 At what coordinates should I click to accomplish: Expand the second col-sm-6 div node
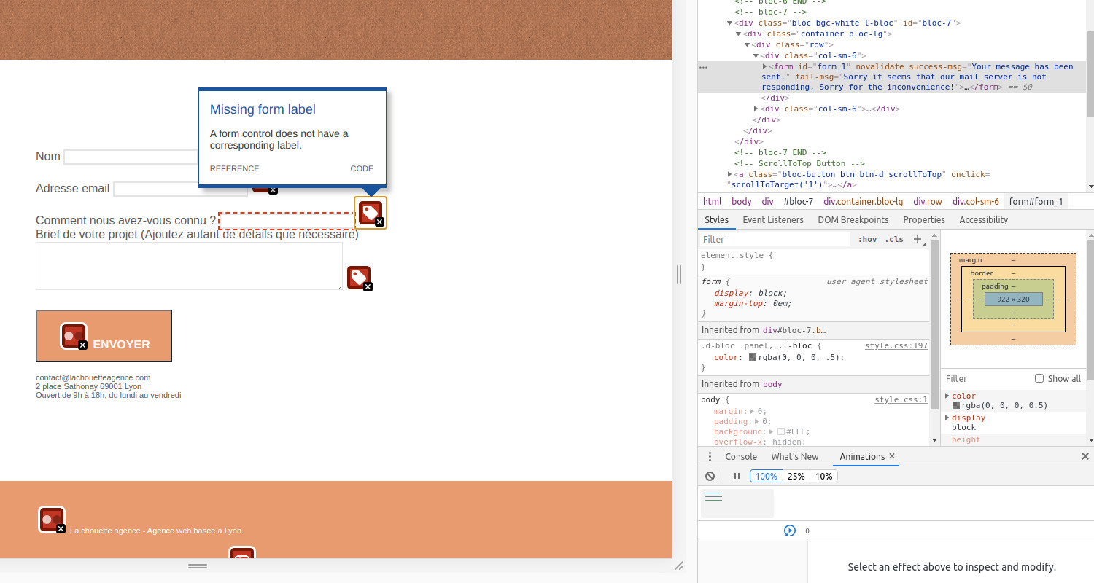click(756, 109)
